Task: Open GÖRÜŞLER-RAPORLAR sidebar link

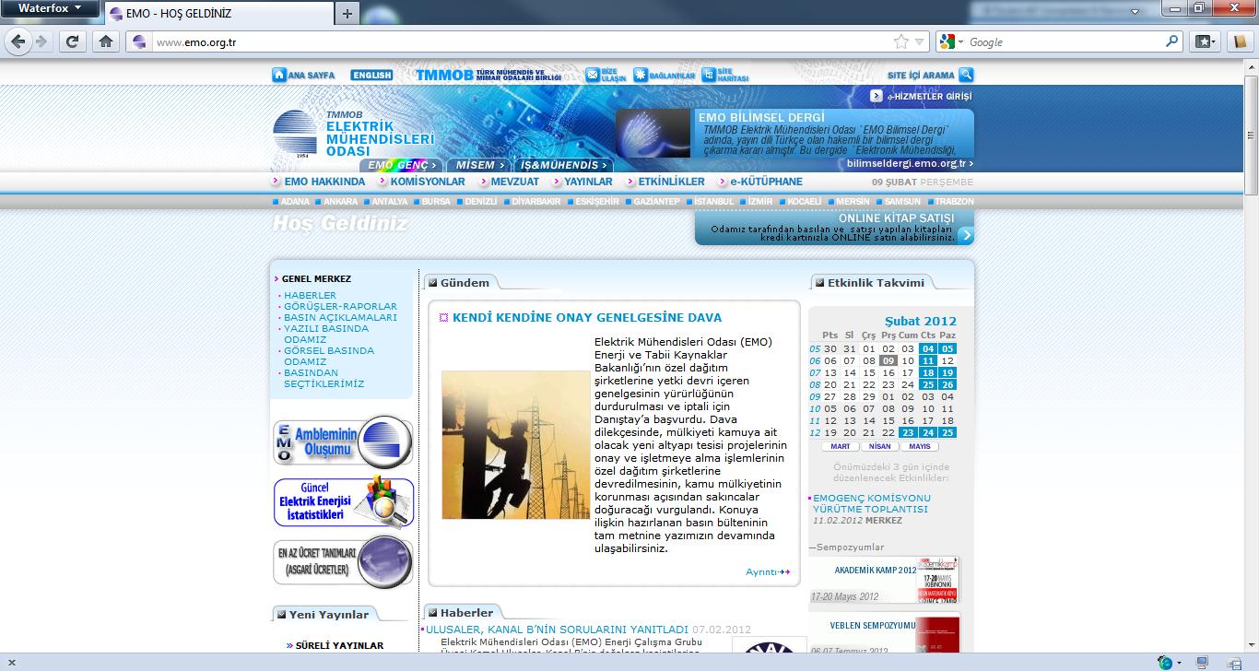Action: coord(340,306)
